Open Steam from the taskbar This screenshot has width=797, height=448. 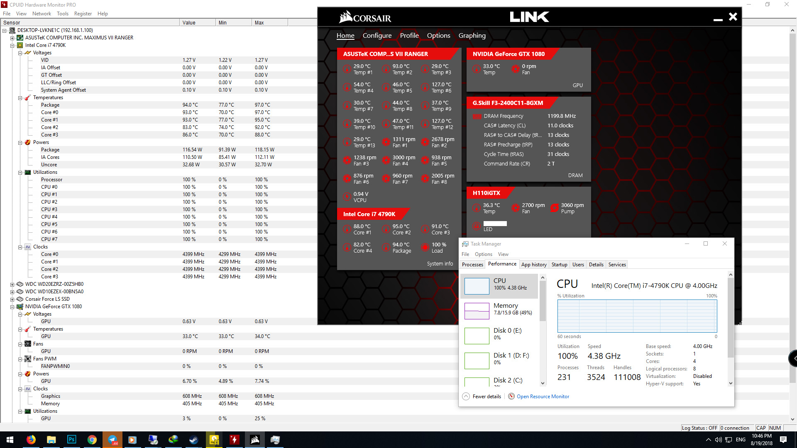194,440
